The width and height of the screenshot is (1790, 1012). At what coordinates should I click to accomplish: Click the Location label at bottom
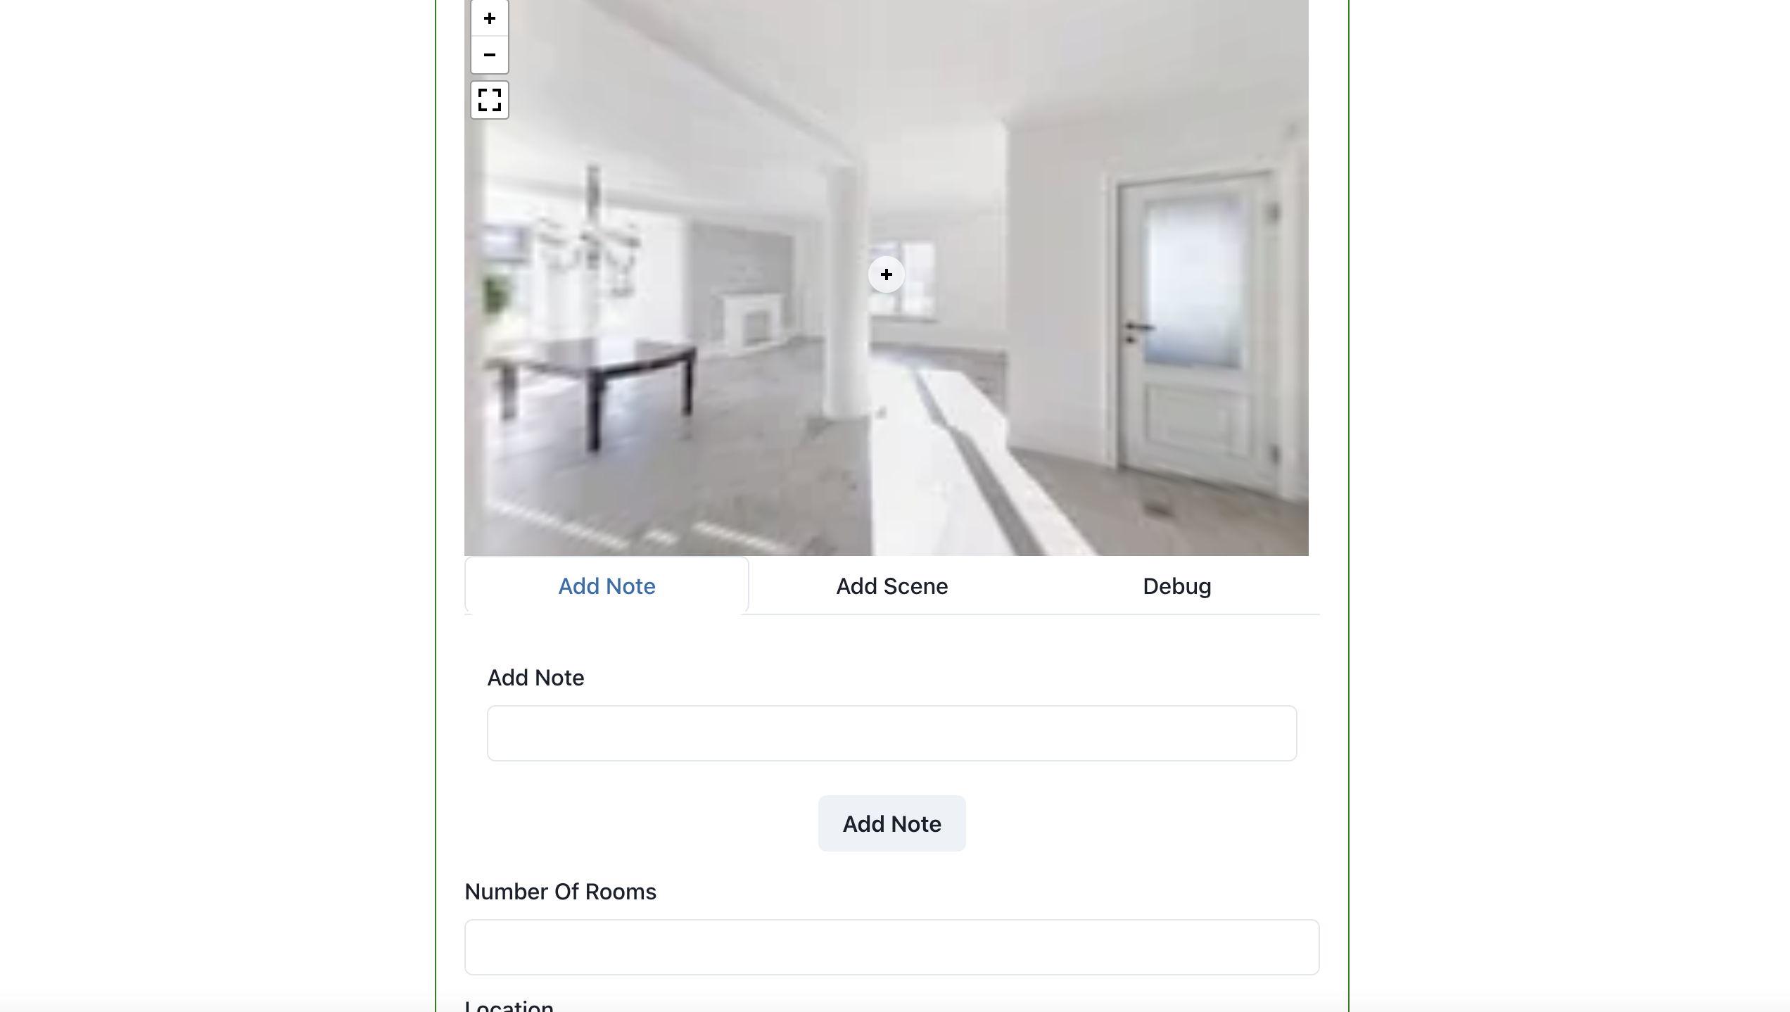(x=509, y=1005)
